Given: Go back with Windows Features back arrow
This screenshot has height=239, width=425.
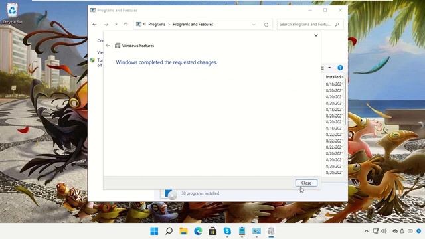Looking at the screenshot, I should click(x=108, y=46).
